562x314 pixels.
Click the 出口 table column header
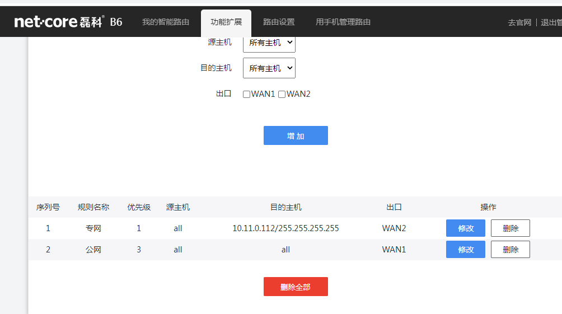pos(394,207)
